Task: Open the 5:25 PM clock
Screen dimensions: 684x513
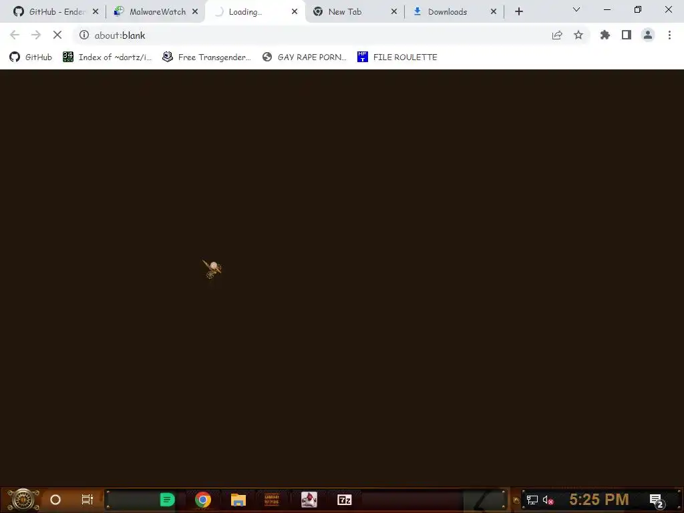Action: click(599, 500)
